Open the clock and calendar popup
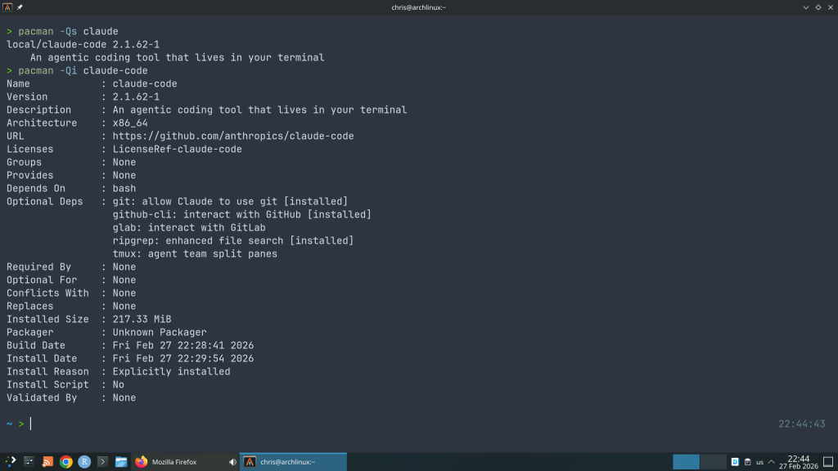 click(x=799, y=462)
